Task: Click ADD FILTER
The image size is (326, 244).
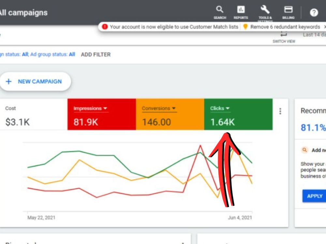Action: point(96,55)
